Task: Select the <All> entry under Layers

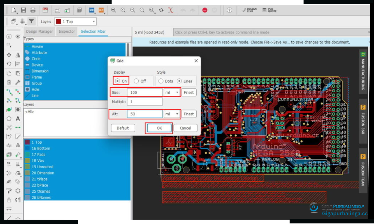Action: coord(30,111)
